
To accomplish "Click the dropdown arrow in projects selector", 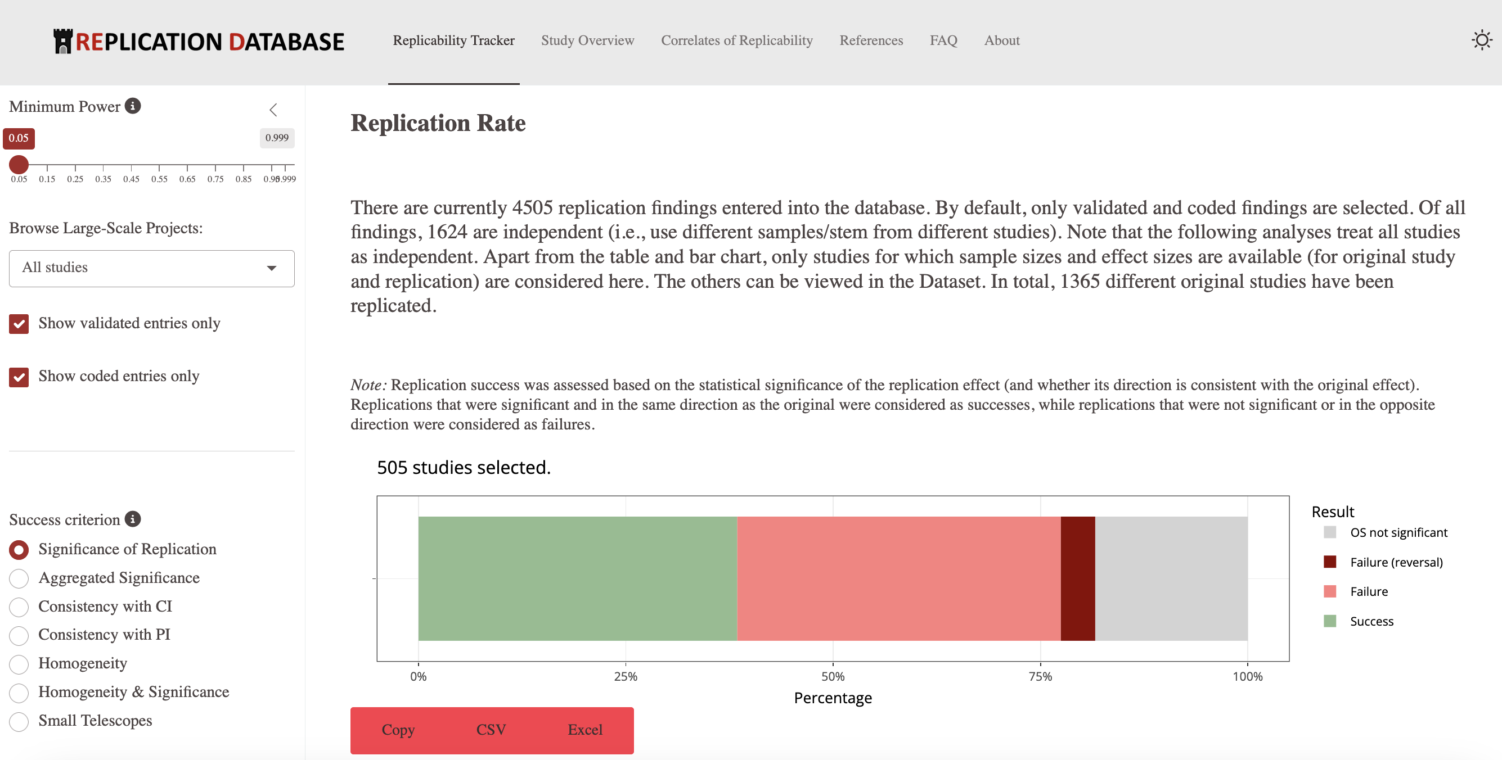I will [x=271, y=268].
